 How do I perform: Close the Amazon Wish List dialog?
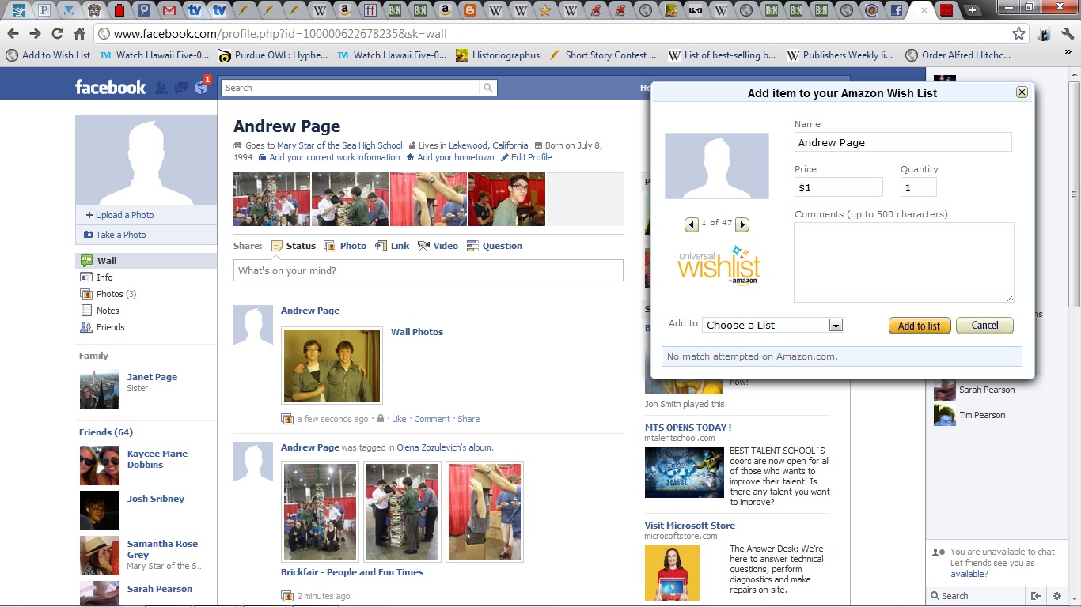(x=1022, y=92)
